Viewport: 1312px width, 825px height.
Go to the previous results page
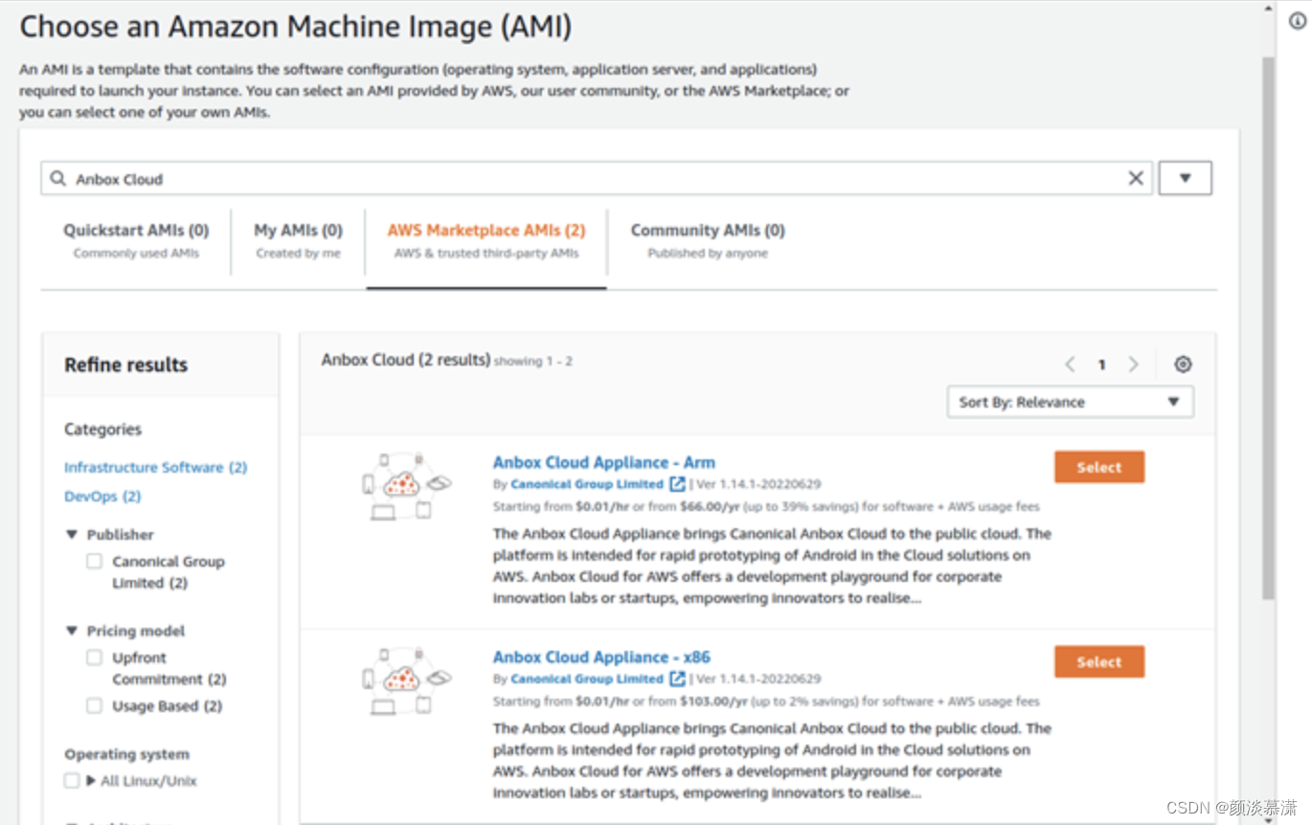tap(1071, 365)
